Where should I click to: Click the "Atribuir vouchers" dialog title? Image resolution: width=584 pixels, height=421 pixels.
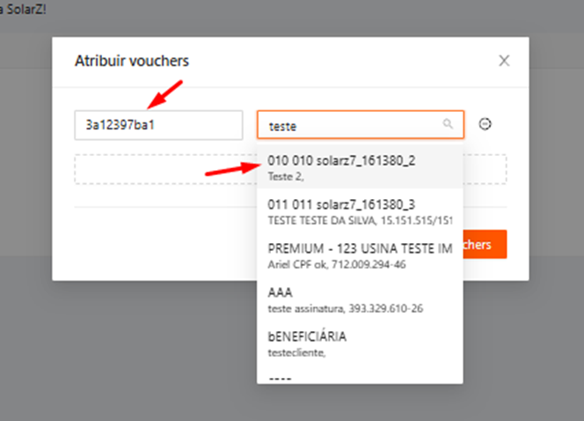pyautogui.click(x=132, y=61)
